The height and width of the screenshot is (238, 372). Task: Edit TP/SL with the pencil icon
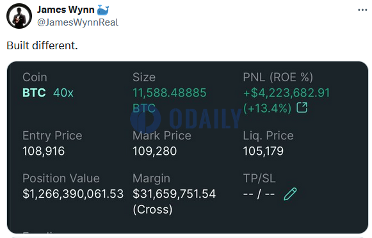click(290, 194)
